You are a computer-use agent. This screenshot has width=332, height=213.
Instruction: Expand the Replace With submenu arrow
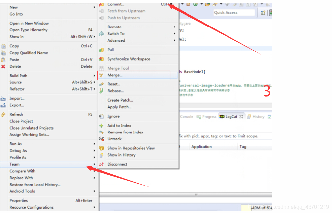94,178
